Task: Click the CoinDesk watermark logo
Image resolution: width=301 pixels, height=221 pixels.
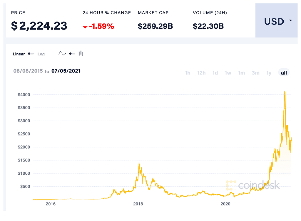Action: coord(253,186)
